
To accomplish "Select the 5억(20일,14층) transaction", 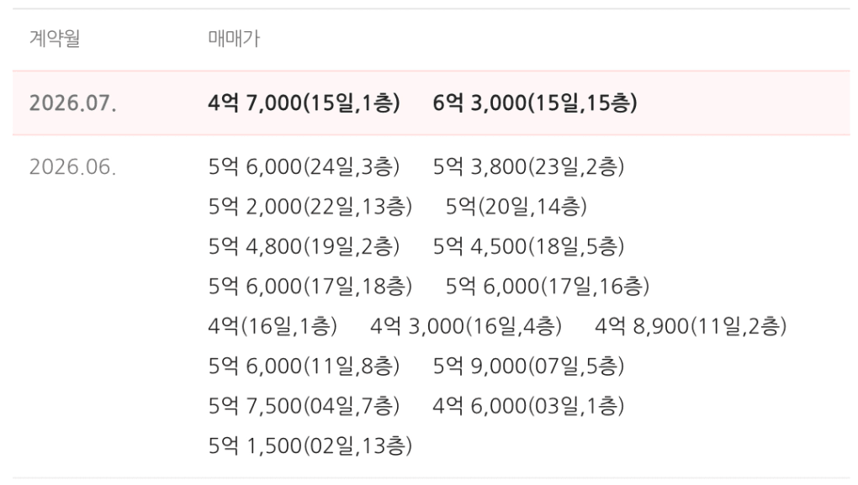I will pos(516,207).
